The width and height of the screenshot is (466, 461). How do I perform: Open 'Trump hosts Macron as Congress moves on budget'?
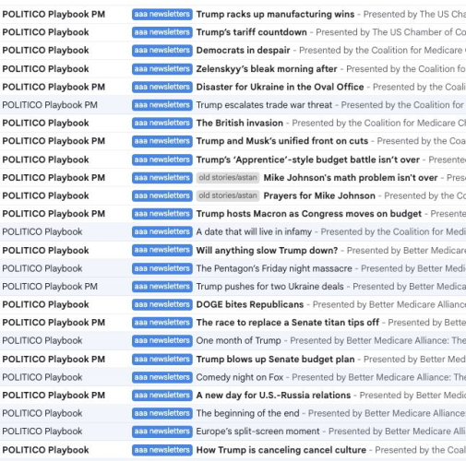(x=309, y=214)
